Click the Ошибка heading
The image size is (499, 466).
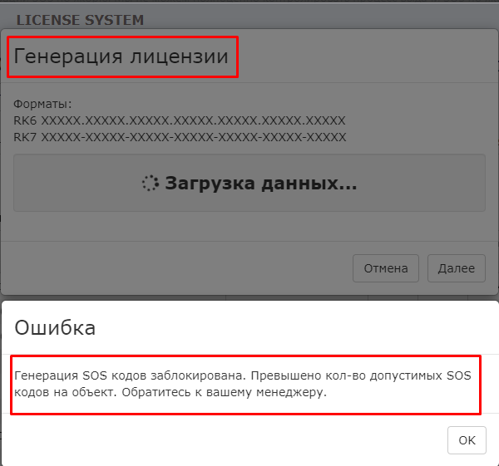tap(55, 328)
